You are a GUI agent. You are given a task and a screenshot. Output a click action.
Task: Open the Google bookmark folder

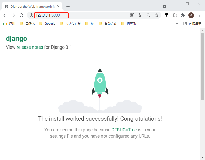tap(47, 24)
